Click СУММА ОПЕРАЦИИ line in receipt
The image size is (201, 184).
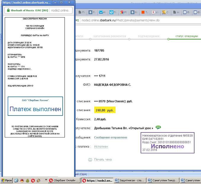22,76
